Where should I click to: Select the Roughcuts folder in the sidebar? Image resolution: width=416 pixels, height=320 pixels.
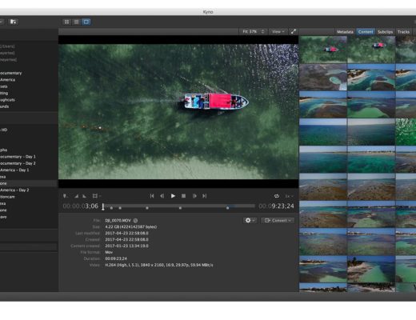(7, 100)
